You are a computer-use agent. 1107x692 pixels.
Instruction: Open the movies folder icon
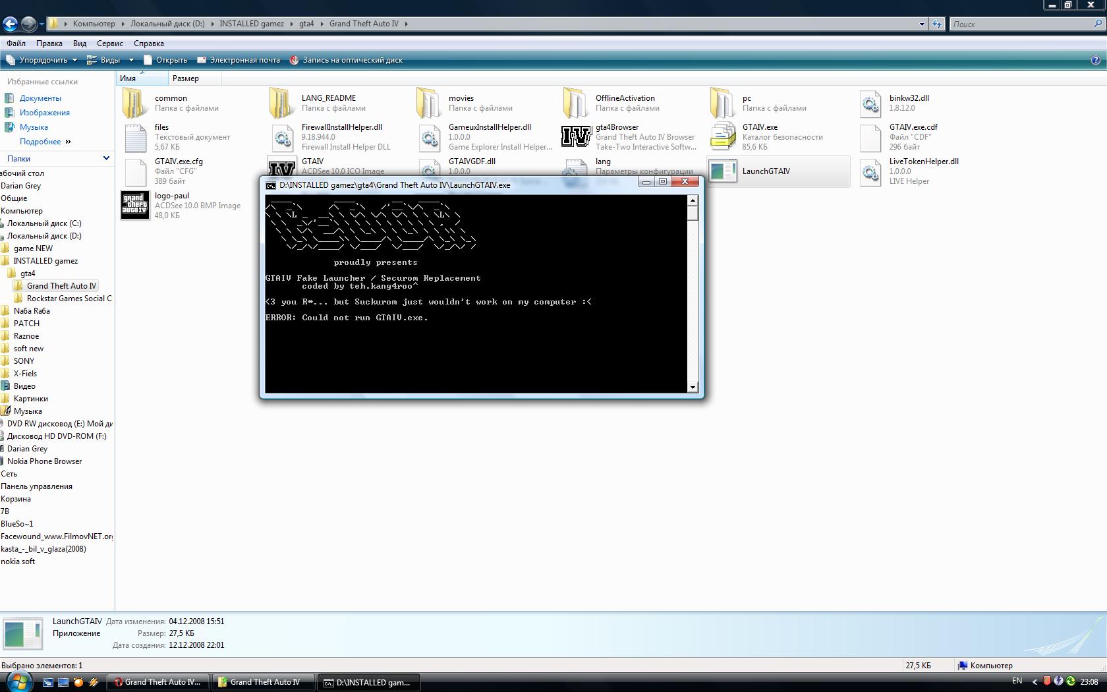[x=429, y=103]
